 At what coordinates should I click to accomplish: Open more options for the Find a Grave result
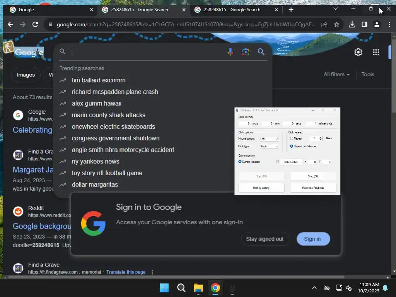(x=152, y=272)
